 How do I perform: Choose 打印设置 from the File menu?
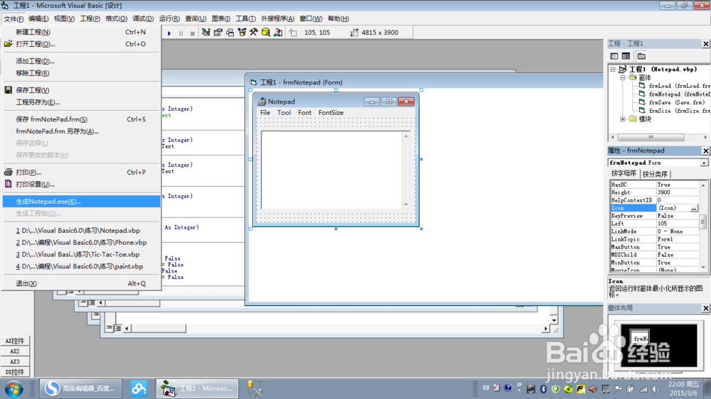coord(81,185)
